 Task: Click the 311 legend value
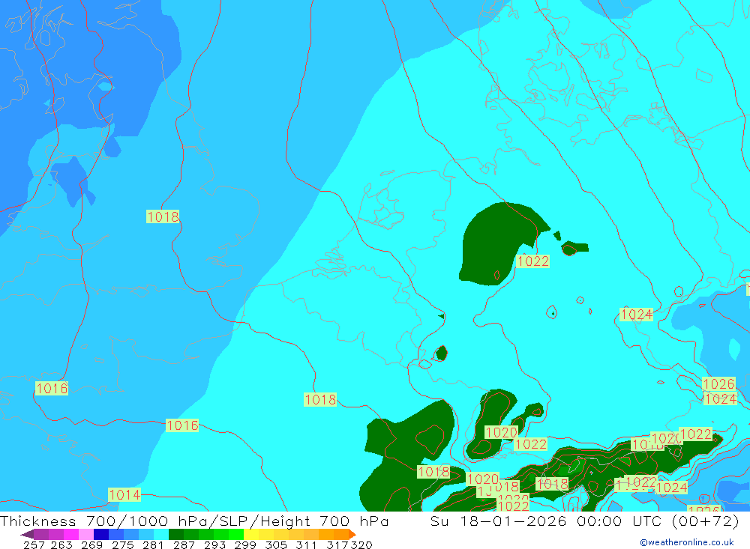306,545
